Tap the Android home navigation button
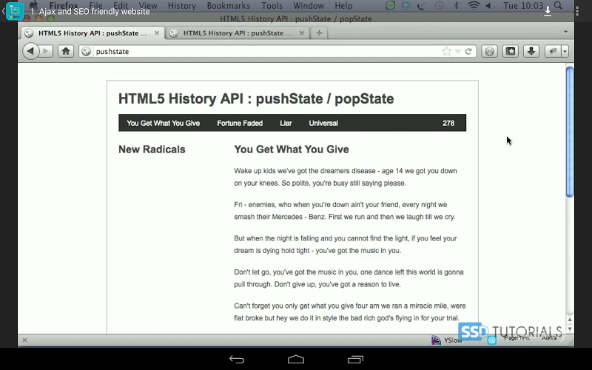Viewport: 592px width, 370px height. [x=296, y=359]
